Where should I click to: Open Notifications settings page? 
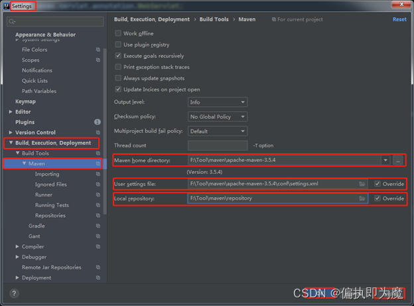37,70
